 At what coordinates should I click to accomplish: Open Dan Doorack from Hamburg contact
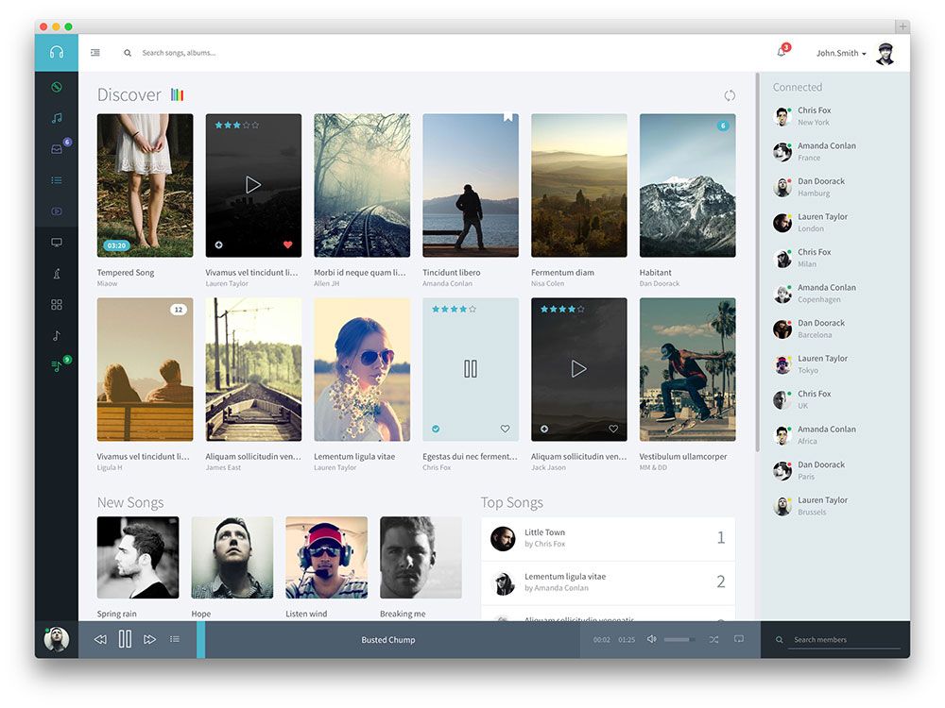[834, 187]
